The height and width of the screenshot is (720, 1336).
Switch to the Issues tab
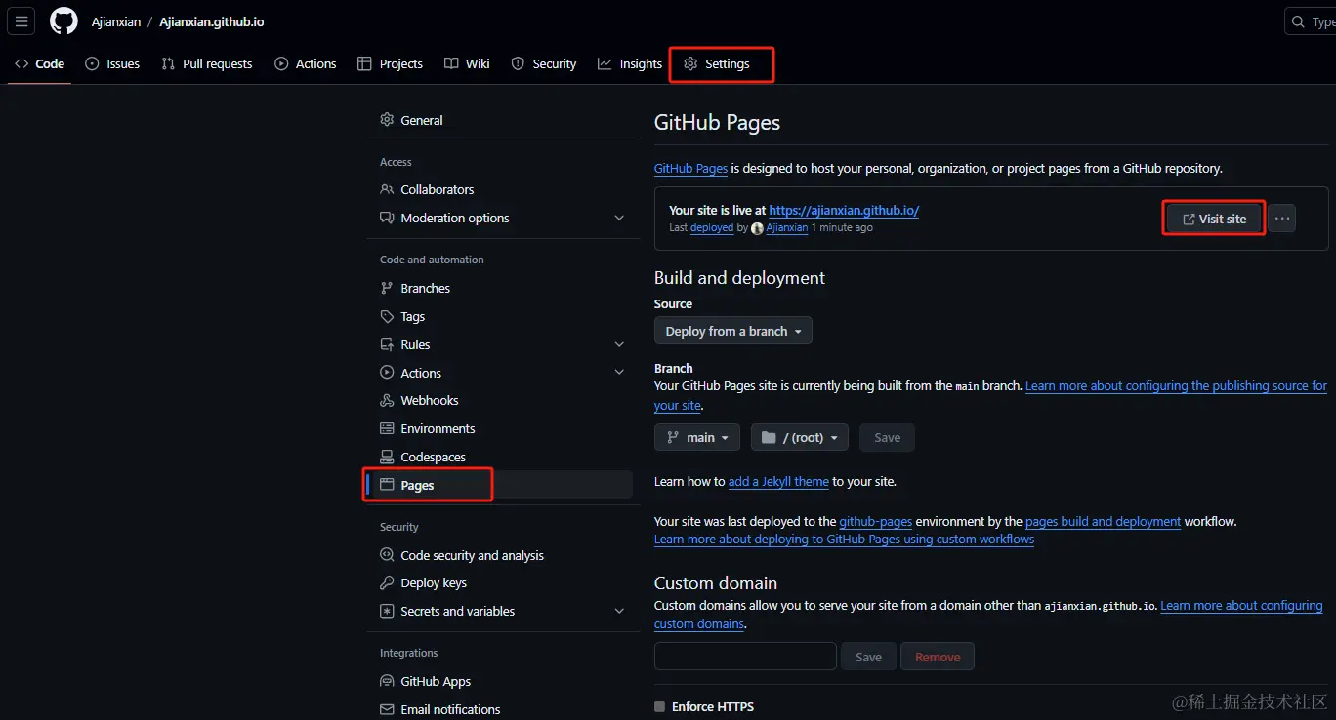point(112,63)
